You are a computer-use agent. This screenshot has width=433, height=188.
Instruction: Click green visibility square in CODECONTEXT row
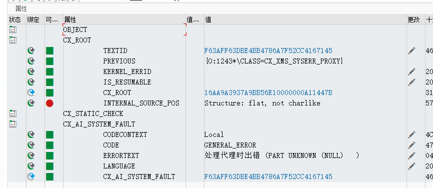(49, 134)
